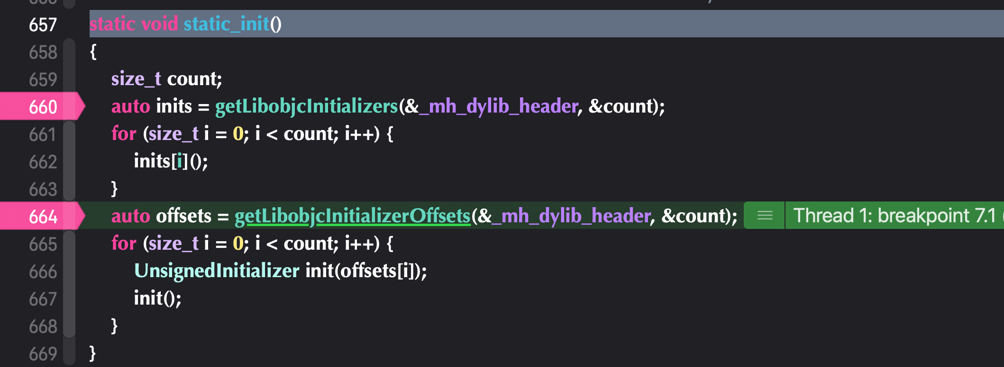Click the Thread 1 breakpoint 7.1 annotation
1004x367 pixels.
pos(895,216)
